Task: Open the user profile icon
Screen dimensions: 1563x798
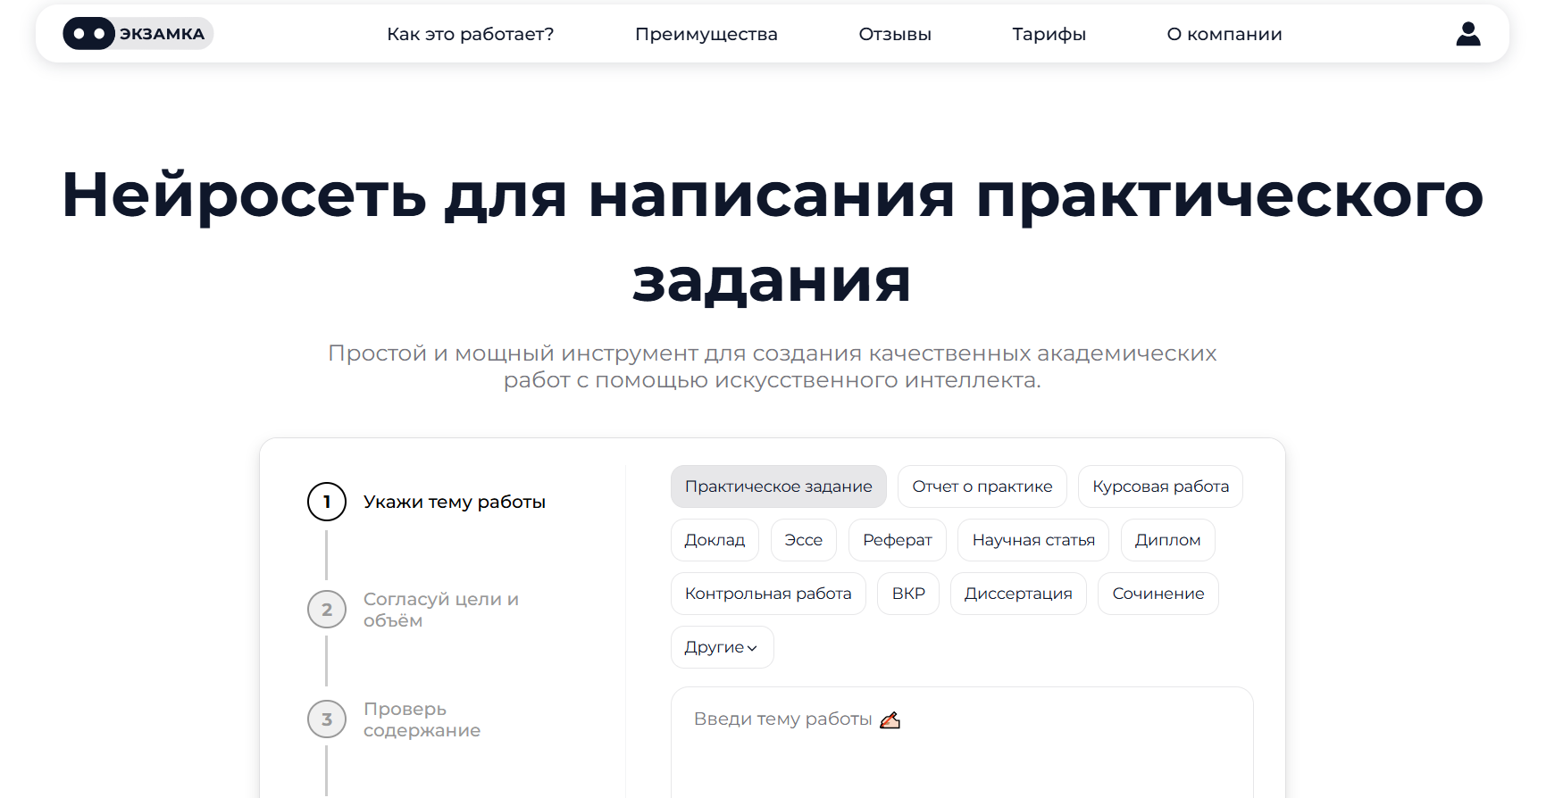Action: coord(1467,34)
